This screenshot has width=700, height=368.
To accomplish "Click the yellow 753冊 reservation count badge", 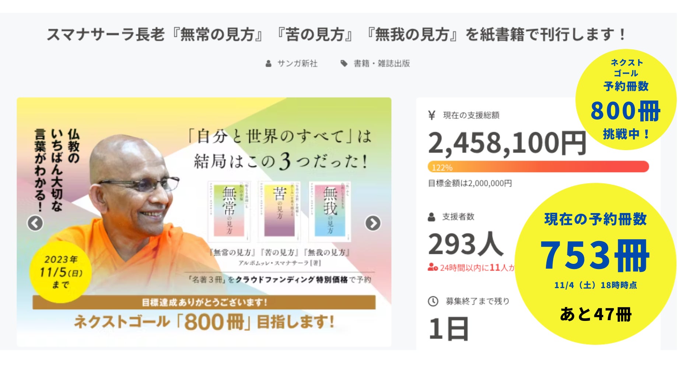I will coord(595,263).
